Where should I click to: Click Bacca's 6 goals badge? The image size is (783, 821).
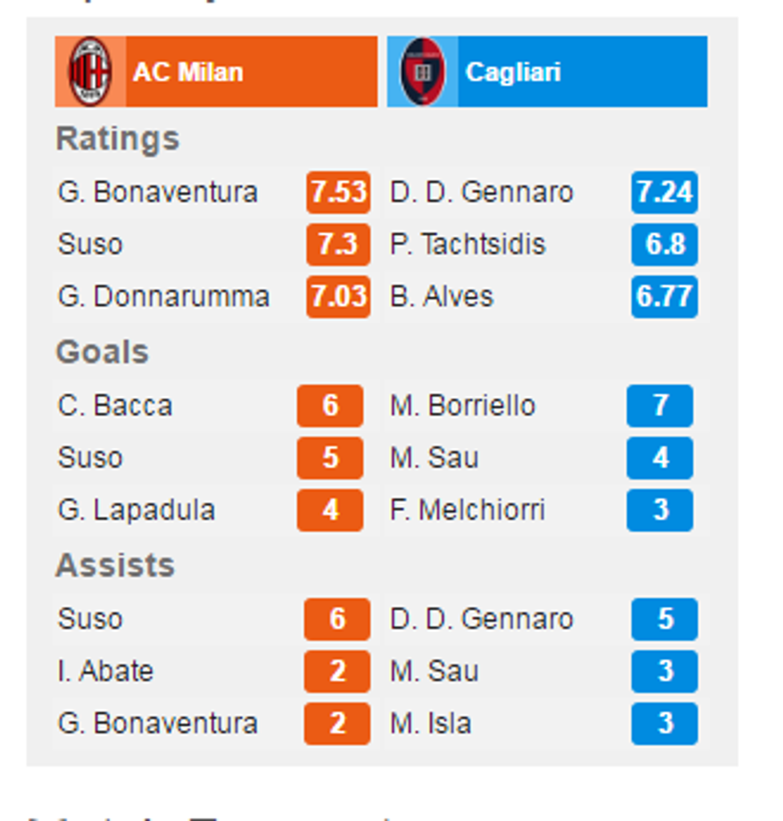(330, 406)
